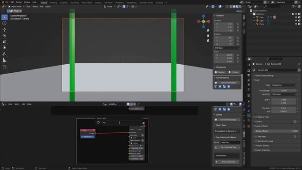Image resolution: width=302 pixels, height=170 pixels.
Task: Switch to the Shading workspace tab
Action: pos(98,3)
